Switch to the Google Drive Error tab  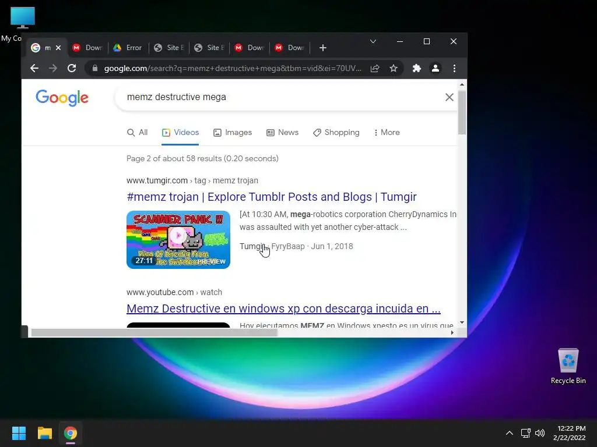(128, 48)
